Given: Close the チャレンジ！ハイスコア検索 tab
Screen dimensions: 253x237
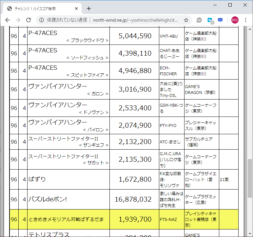Looking at the screenshot, I should [76, 9].
